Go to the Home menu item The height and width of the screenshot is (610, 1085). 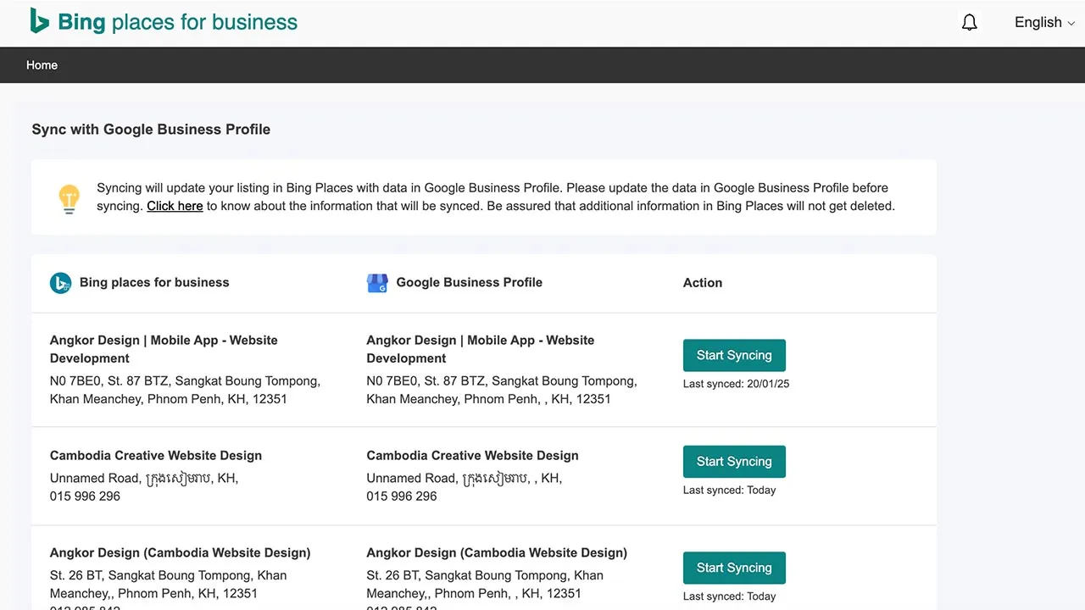(42, 65)
